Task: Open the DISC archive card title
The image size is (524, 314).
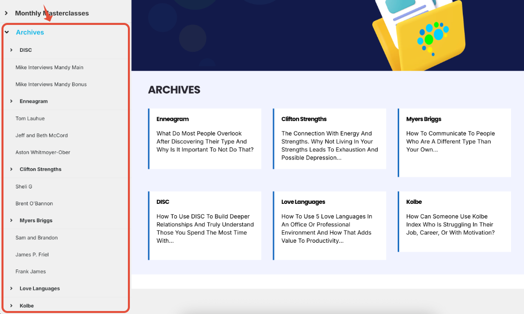Action: coord(163,201)
